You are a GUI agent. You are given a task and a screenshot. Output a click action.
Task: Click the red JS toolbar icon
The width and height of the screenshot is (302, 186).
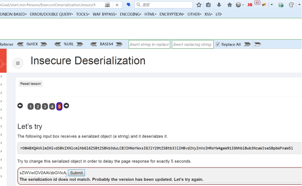click(x=250, y=5)
